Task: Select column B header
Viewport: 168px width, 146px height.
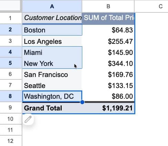Action: coord(108,6)
